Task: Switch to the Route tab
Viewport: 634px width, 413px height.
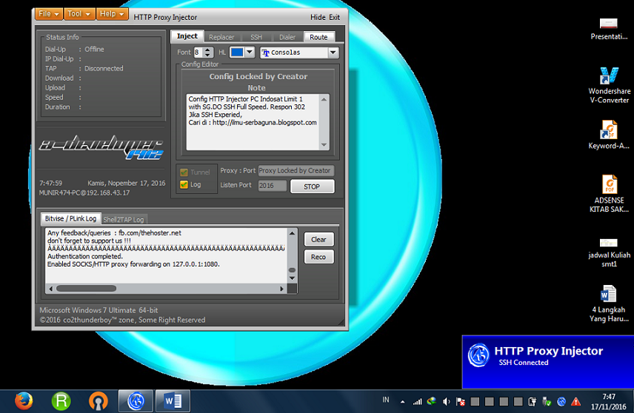Action: point(318,37)
